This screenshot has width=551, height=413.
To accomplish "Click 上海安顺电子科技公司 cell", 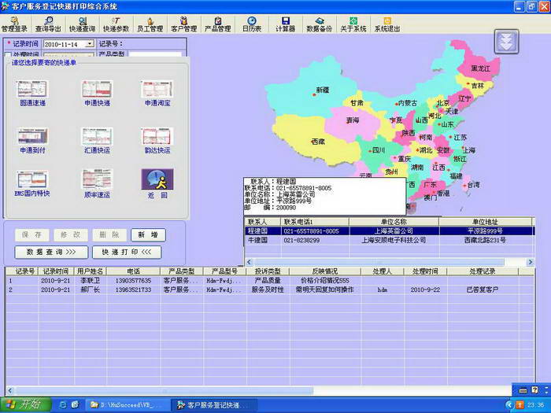I will coord(394,240).
